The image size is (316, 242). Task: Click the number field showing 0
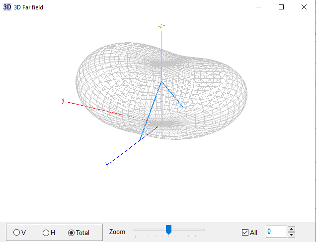[x=276, y=232]
